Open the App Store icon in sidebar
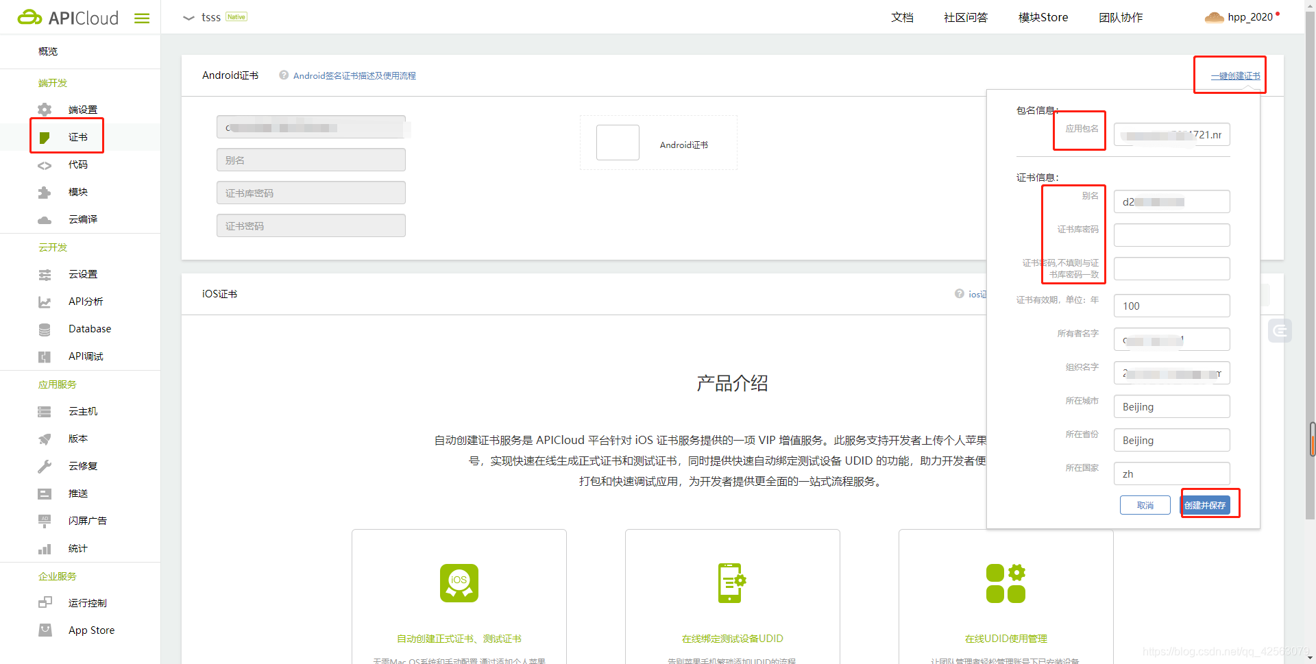The image size is (1316, 664). pyautogui.click(x=45, y=630)
